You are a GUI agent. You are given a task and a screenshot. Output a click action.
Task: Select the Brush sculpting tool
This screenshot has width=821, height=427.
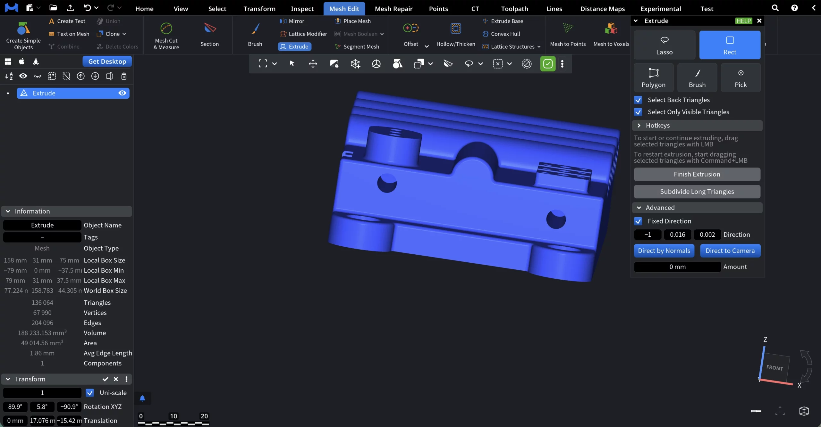coord(254,35)
